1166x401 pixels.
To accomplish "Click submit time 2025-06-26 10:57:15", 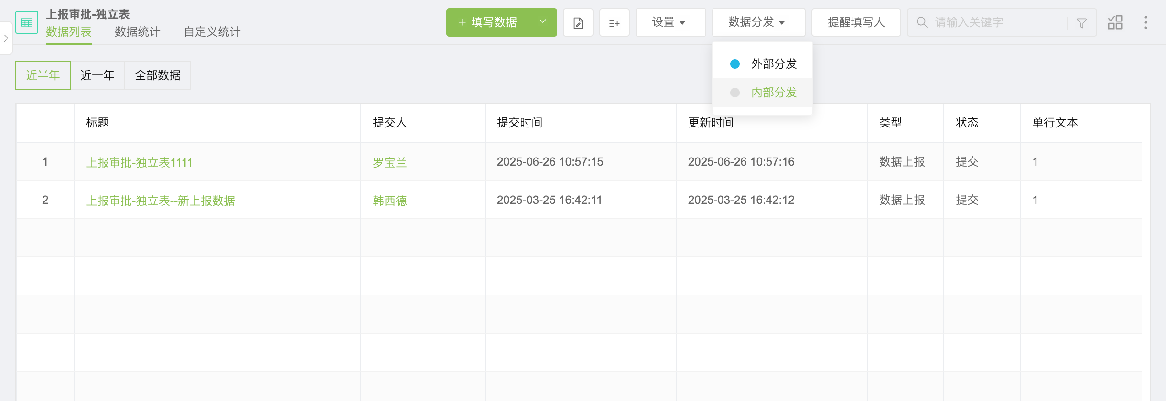I will click(x=550, y=162).
